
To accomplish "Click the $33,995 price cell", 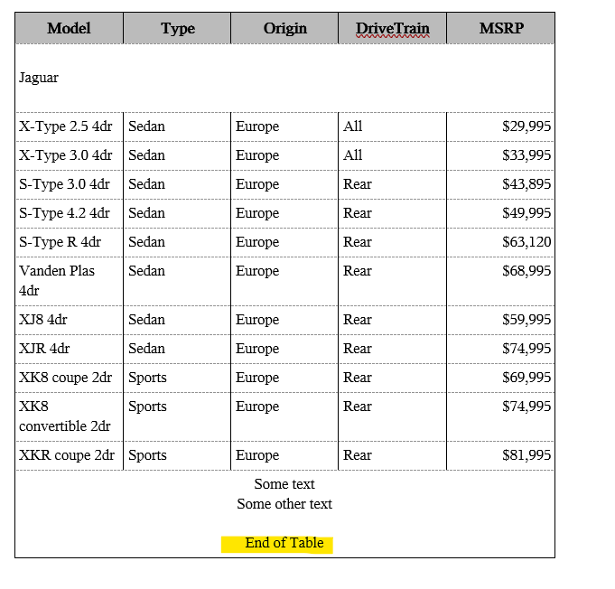I will (526, 155).
